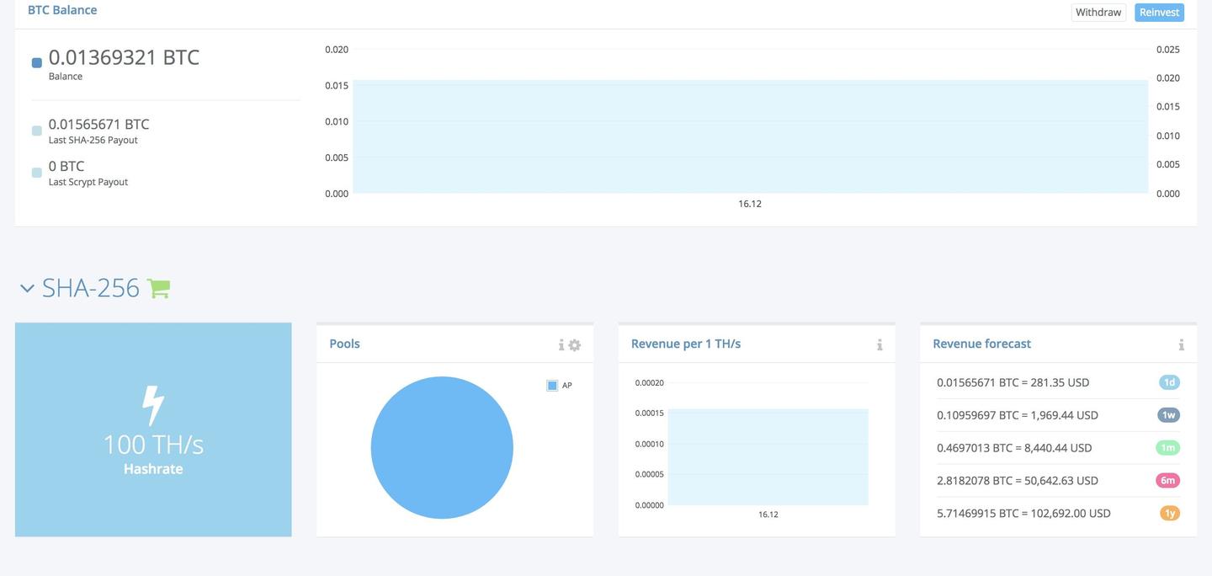Toggle the AP pool legend swatch
The width and height of the screenshot is (1212, 576).
pyautogui.click(x=552, y=385)
